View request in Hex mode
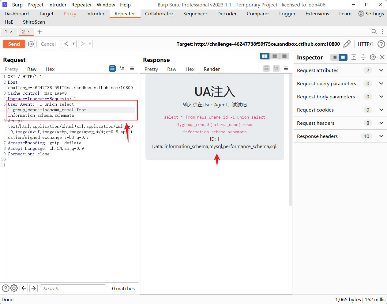This screenshot has width=387, height=304. tap(50, 69)
